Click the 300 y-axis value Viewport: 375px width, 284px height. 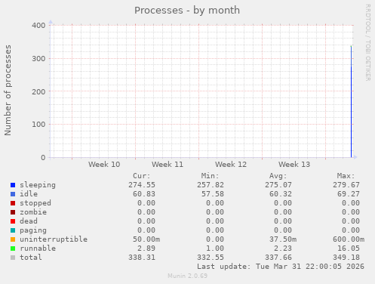[38, 59]
